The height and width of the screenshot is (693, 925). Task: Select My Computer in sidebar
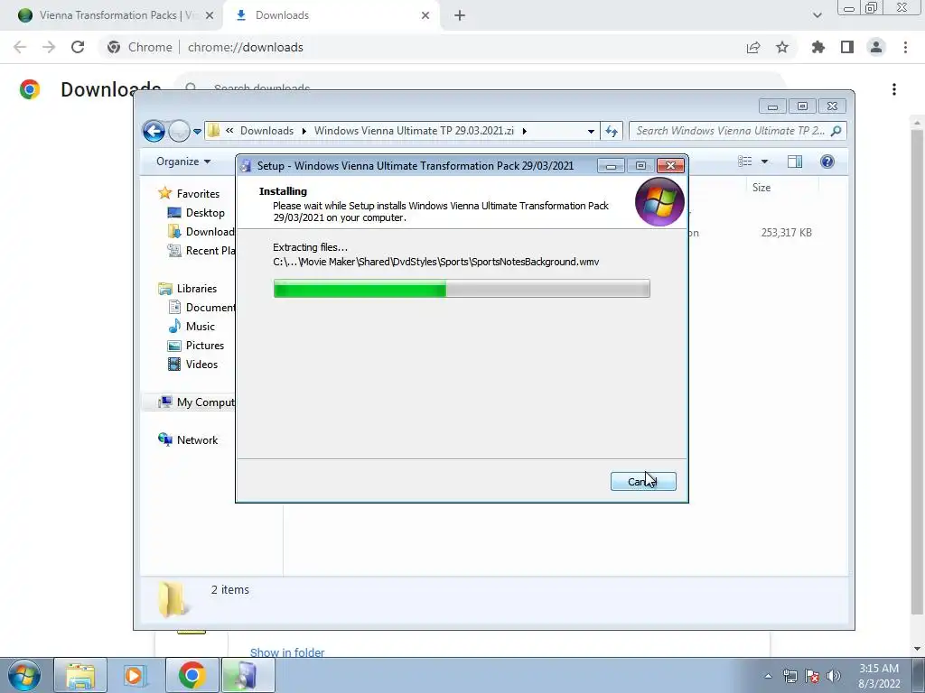196,402
